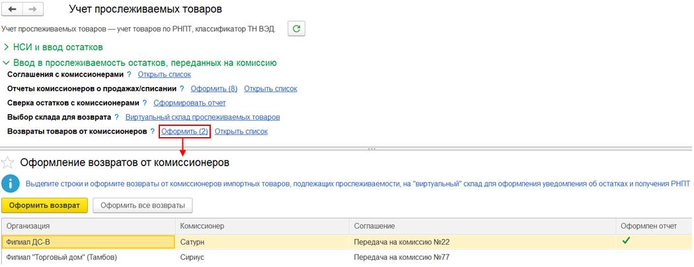694x267 pixels.
Task: Click Оформить (8) link for commissioner reports
Action: coord(213,88)
